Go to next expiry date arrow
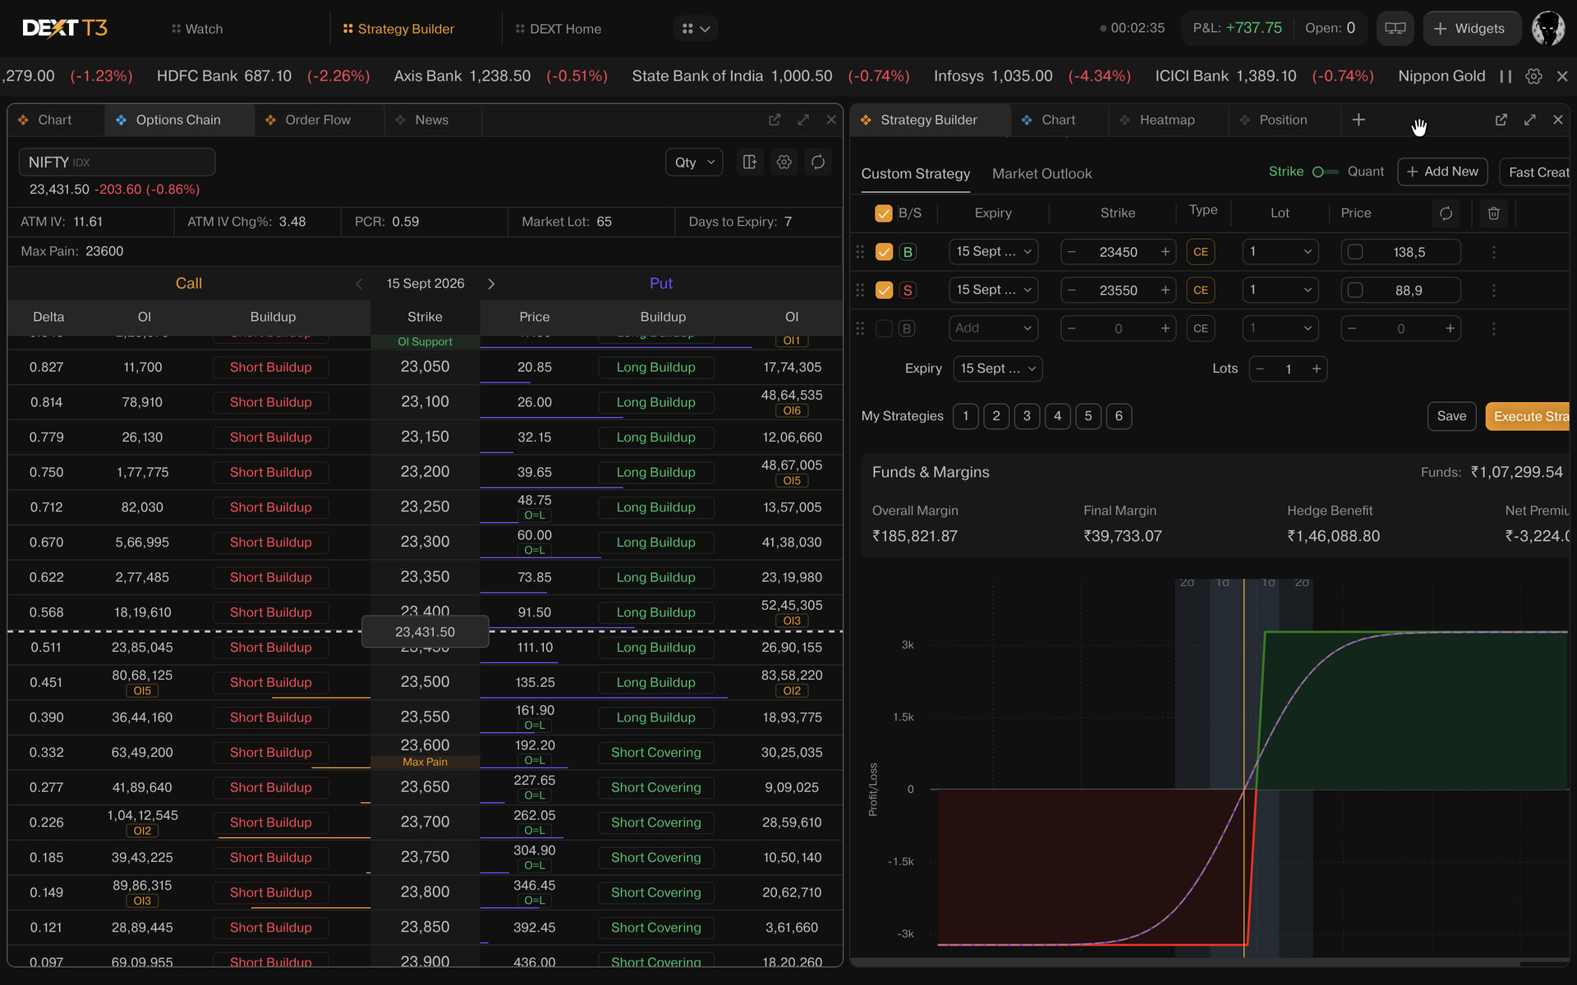 (x=491, y=284)
